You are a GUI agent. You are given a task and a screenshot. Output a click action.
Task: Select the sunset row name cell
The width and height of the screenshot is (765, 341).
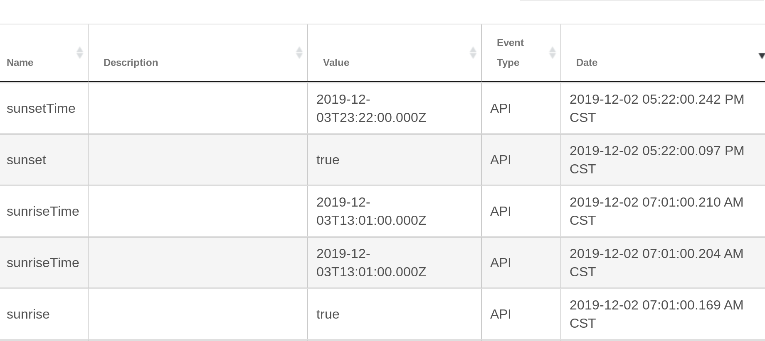coord(44,160)
